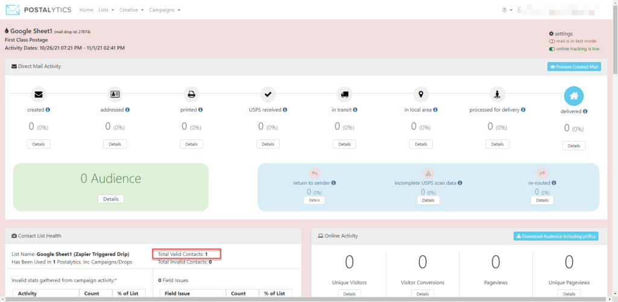Open settings via the gear icon
Image resolution: width=618 pixels, height=302 pixels.
click(x=552, y=34)
